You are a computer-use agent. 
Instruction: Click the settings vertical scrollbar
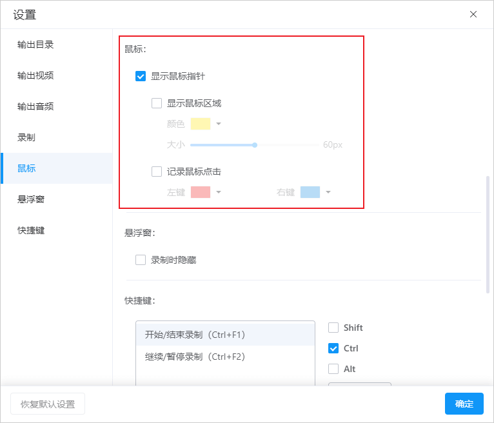(488, 235)
